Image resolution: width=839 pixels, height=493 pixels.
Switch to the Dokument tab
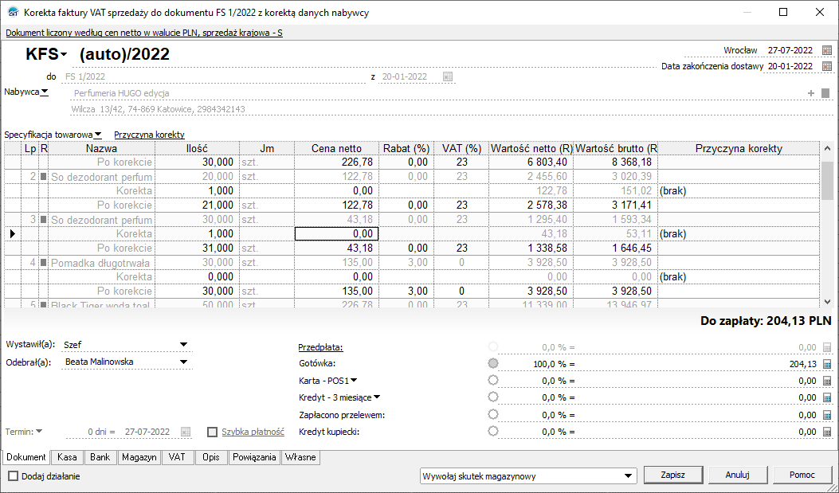[26, 457]
